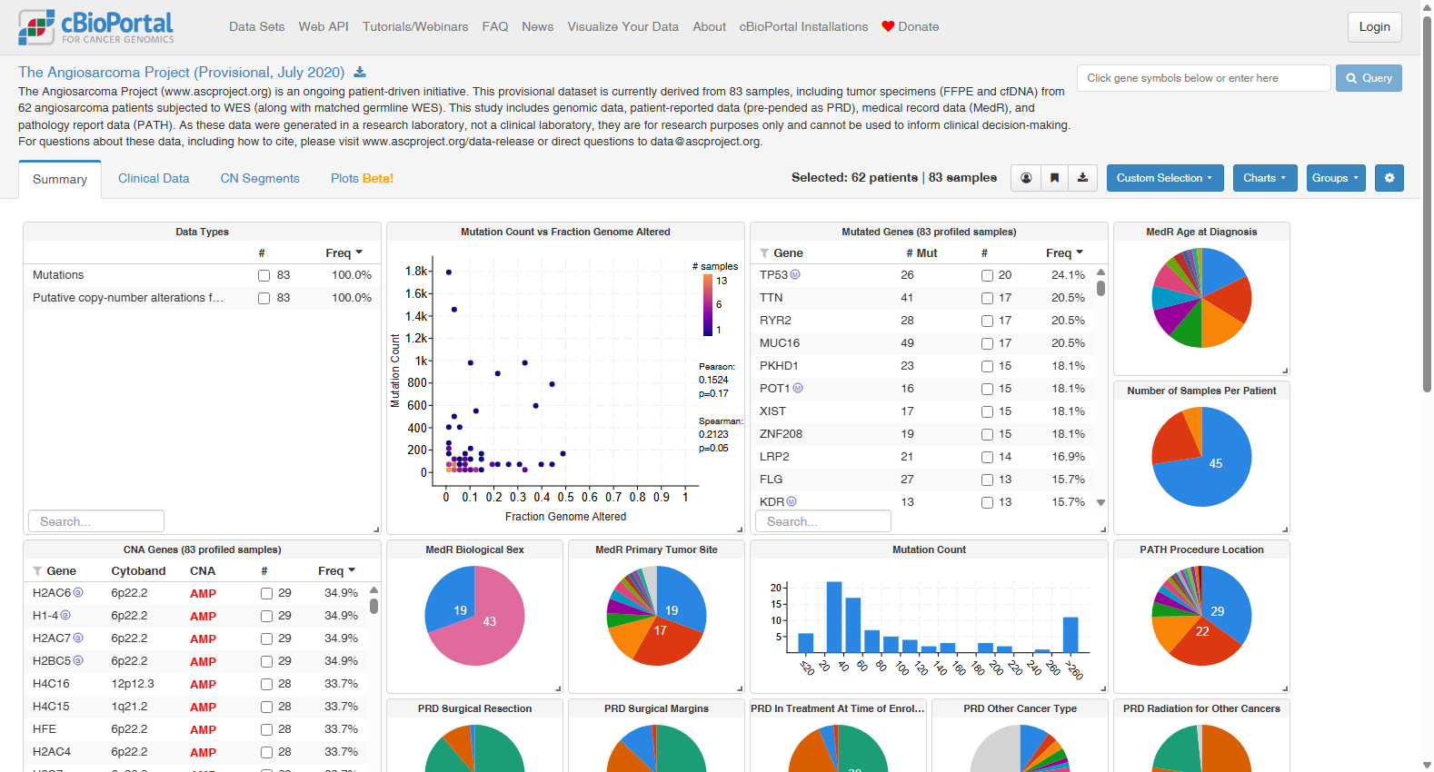Open the CN Segments tab

coord(260,179)
